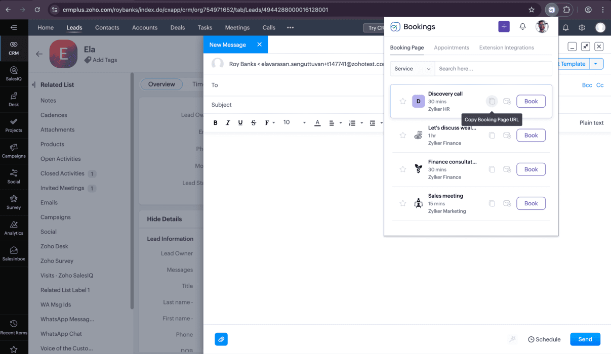Toggle italic formatting

(x=228, y=123)
